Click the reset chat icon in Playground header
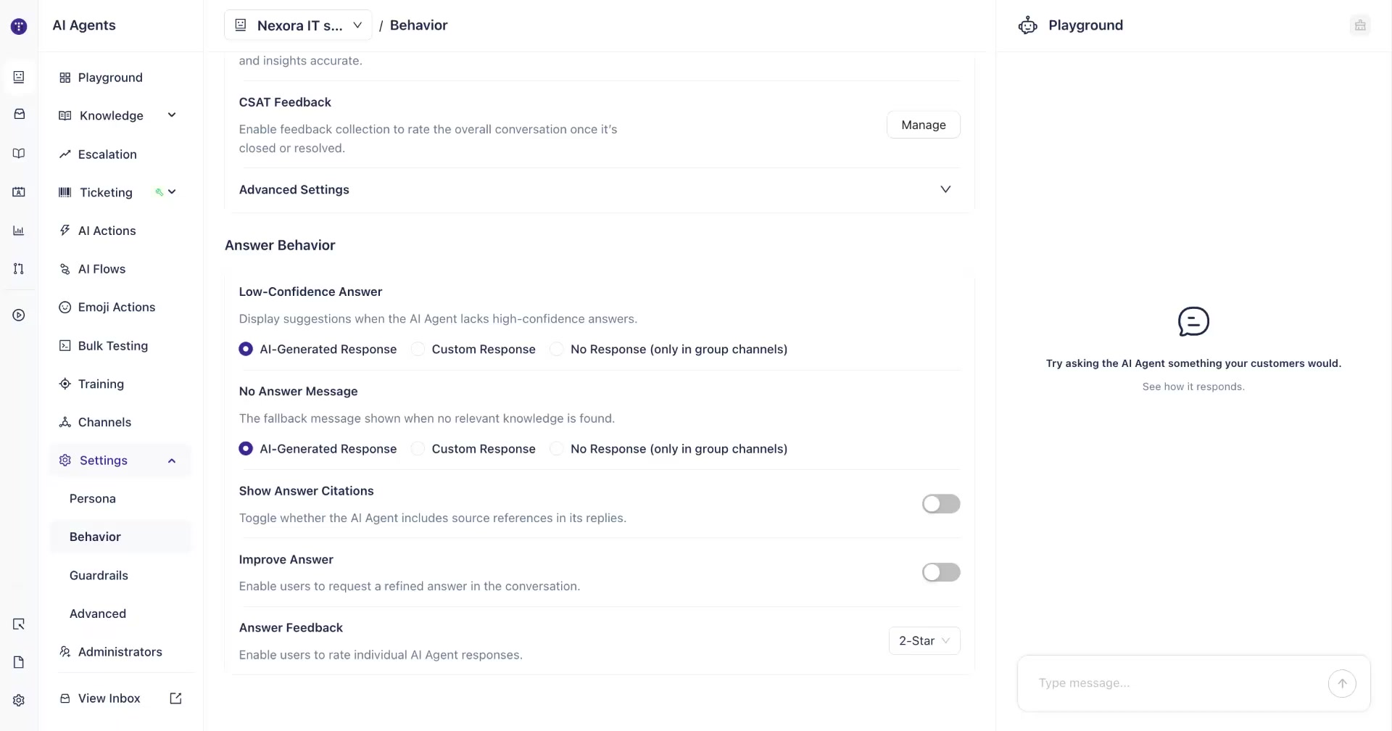 pos(1360,25)
